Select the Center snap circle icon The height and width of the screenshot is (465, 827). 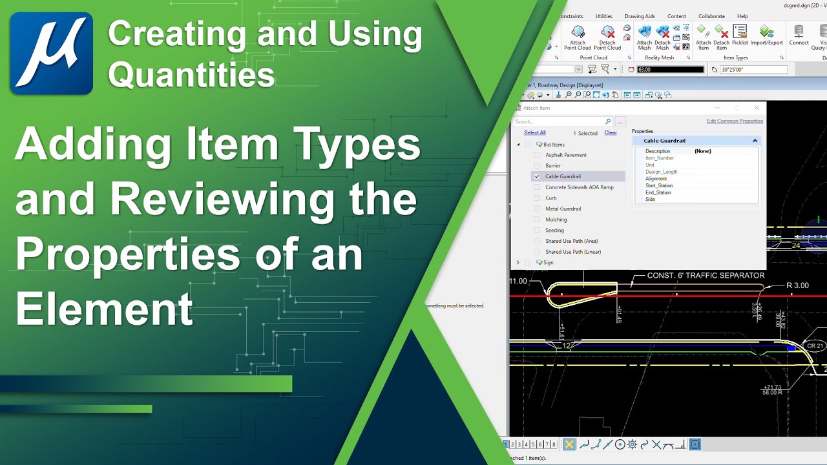[620, 444]
